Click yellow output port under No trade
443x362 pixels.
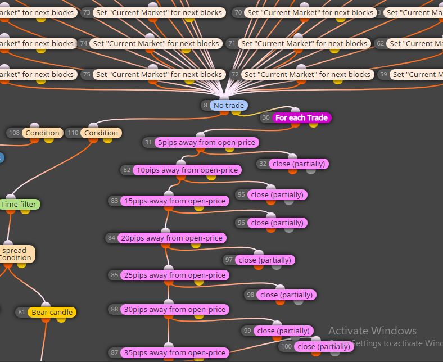[236, 112]
